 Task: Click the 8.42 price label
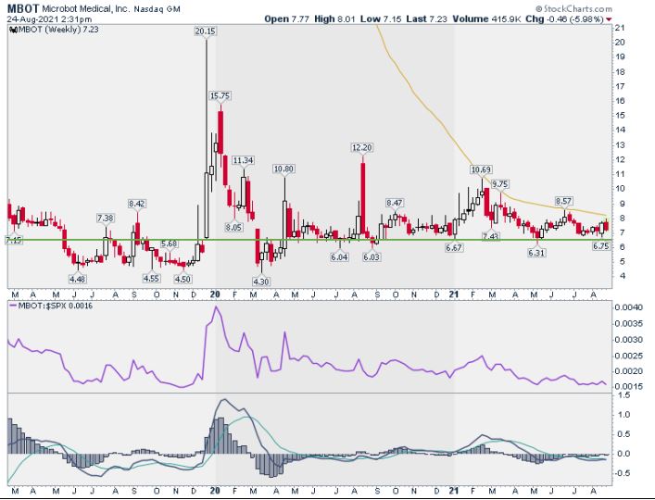pyautogui.click(x=136, y=204)
